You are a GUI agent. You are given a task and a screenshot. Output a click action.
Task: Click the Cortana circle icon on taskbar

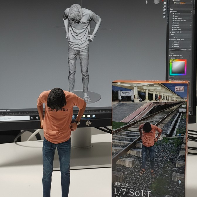33,118
